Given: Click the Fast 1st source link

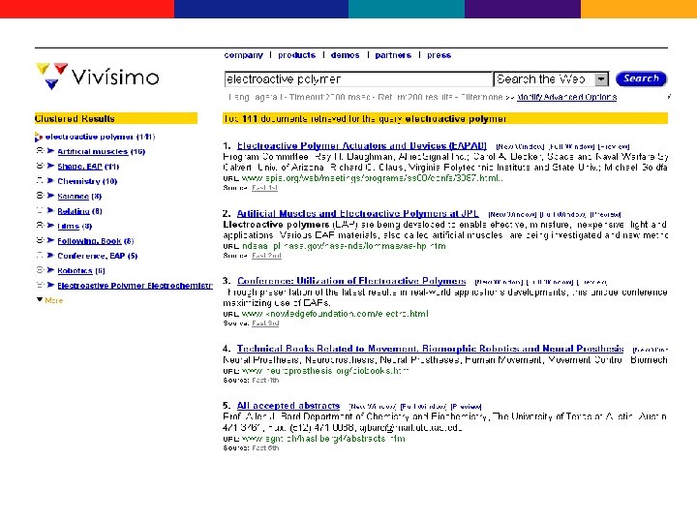Looking at the screenshot, I should (x=265, y=188).
